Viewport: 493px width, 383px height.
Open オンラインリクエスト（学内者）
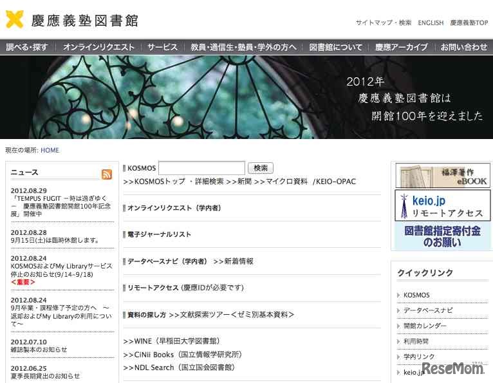point(174,208)
